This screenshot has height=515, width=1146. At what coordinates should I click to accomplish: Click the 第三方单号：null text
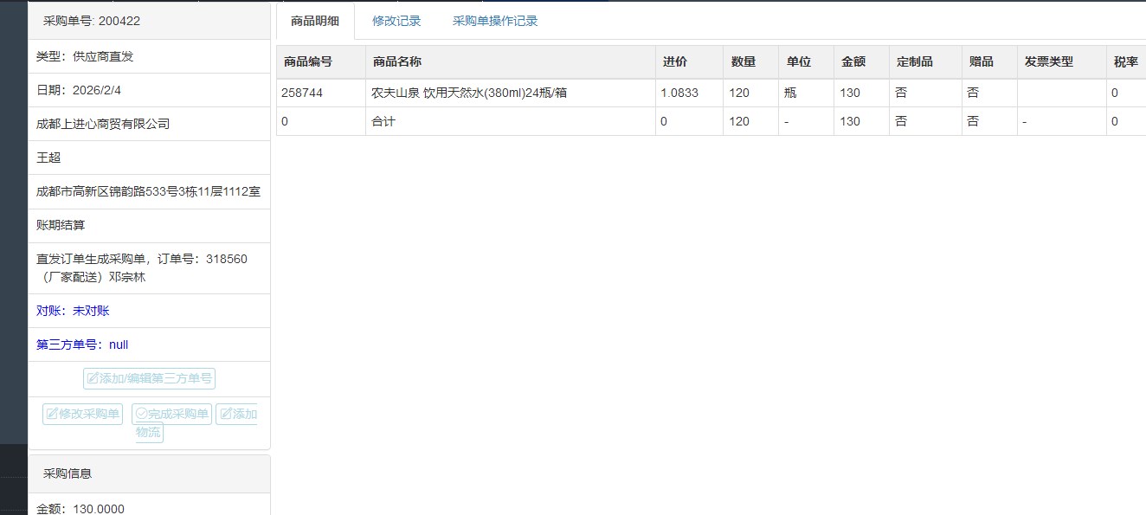coord(82,344)
